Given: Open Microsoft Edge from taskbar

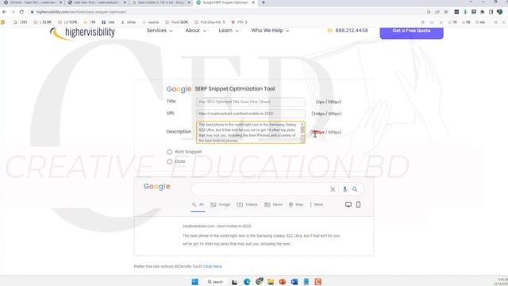Looking at the screenshot, I should click(x=247, y=281).
